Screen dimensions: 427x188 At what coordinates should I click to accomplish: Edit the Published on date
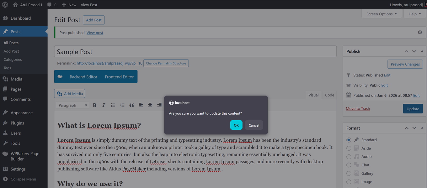[416, 95]
